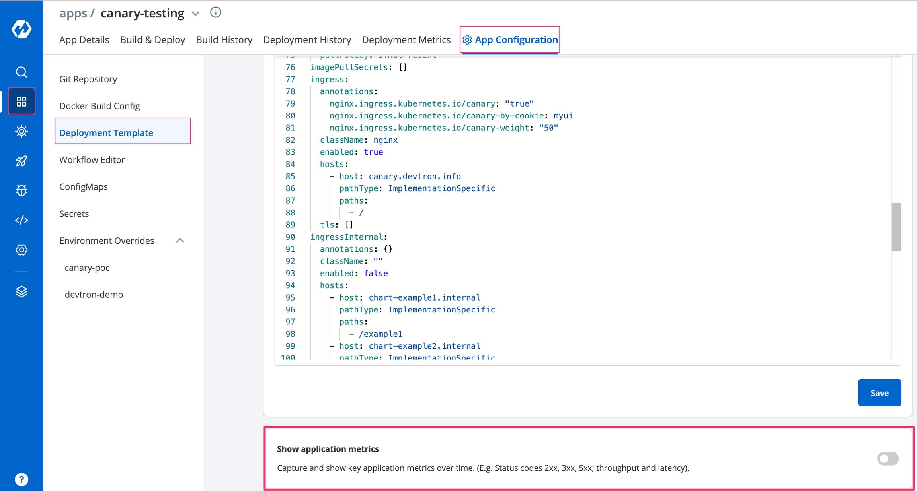
Task: Open the Applications grid icon
Action: coord(21,101)
